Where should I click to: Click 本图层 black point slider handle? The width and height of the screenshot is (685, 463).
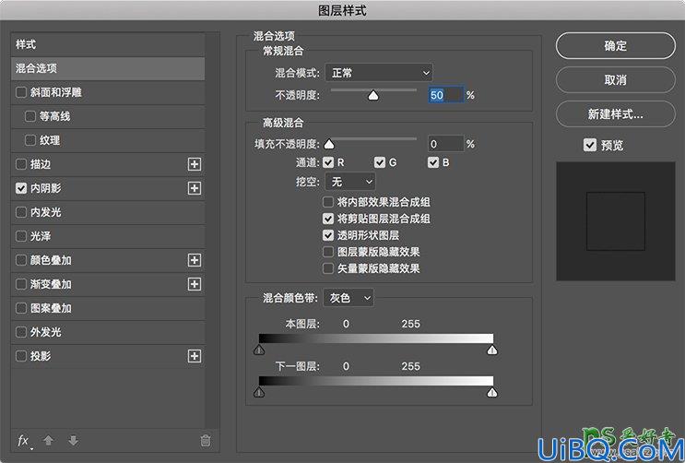click(259, 350)
